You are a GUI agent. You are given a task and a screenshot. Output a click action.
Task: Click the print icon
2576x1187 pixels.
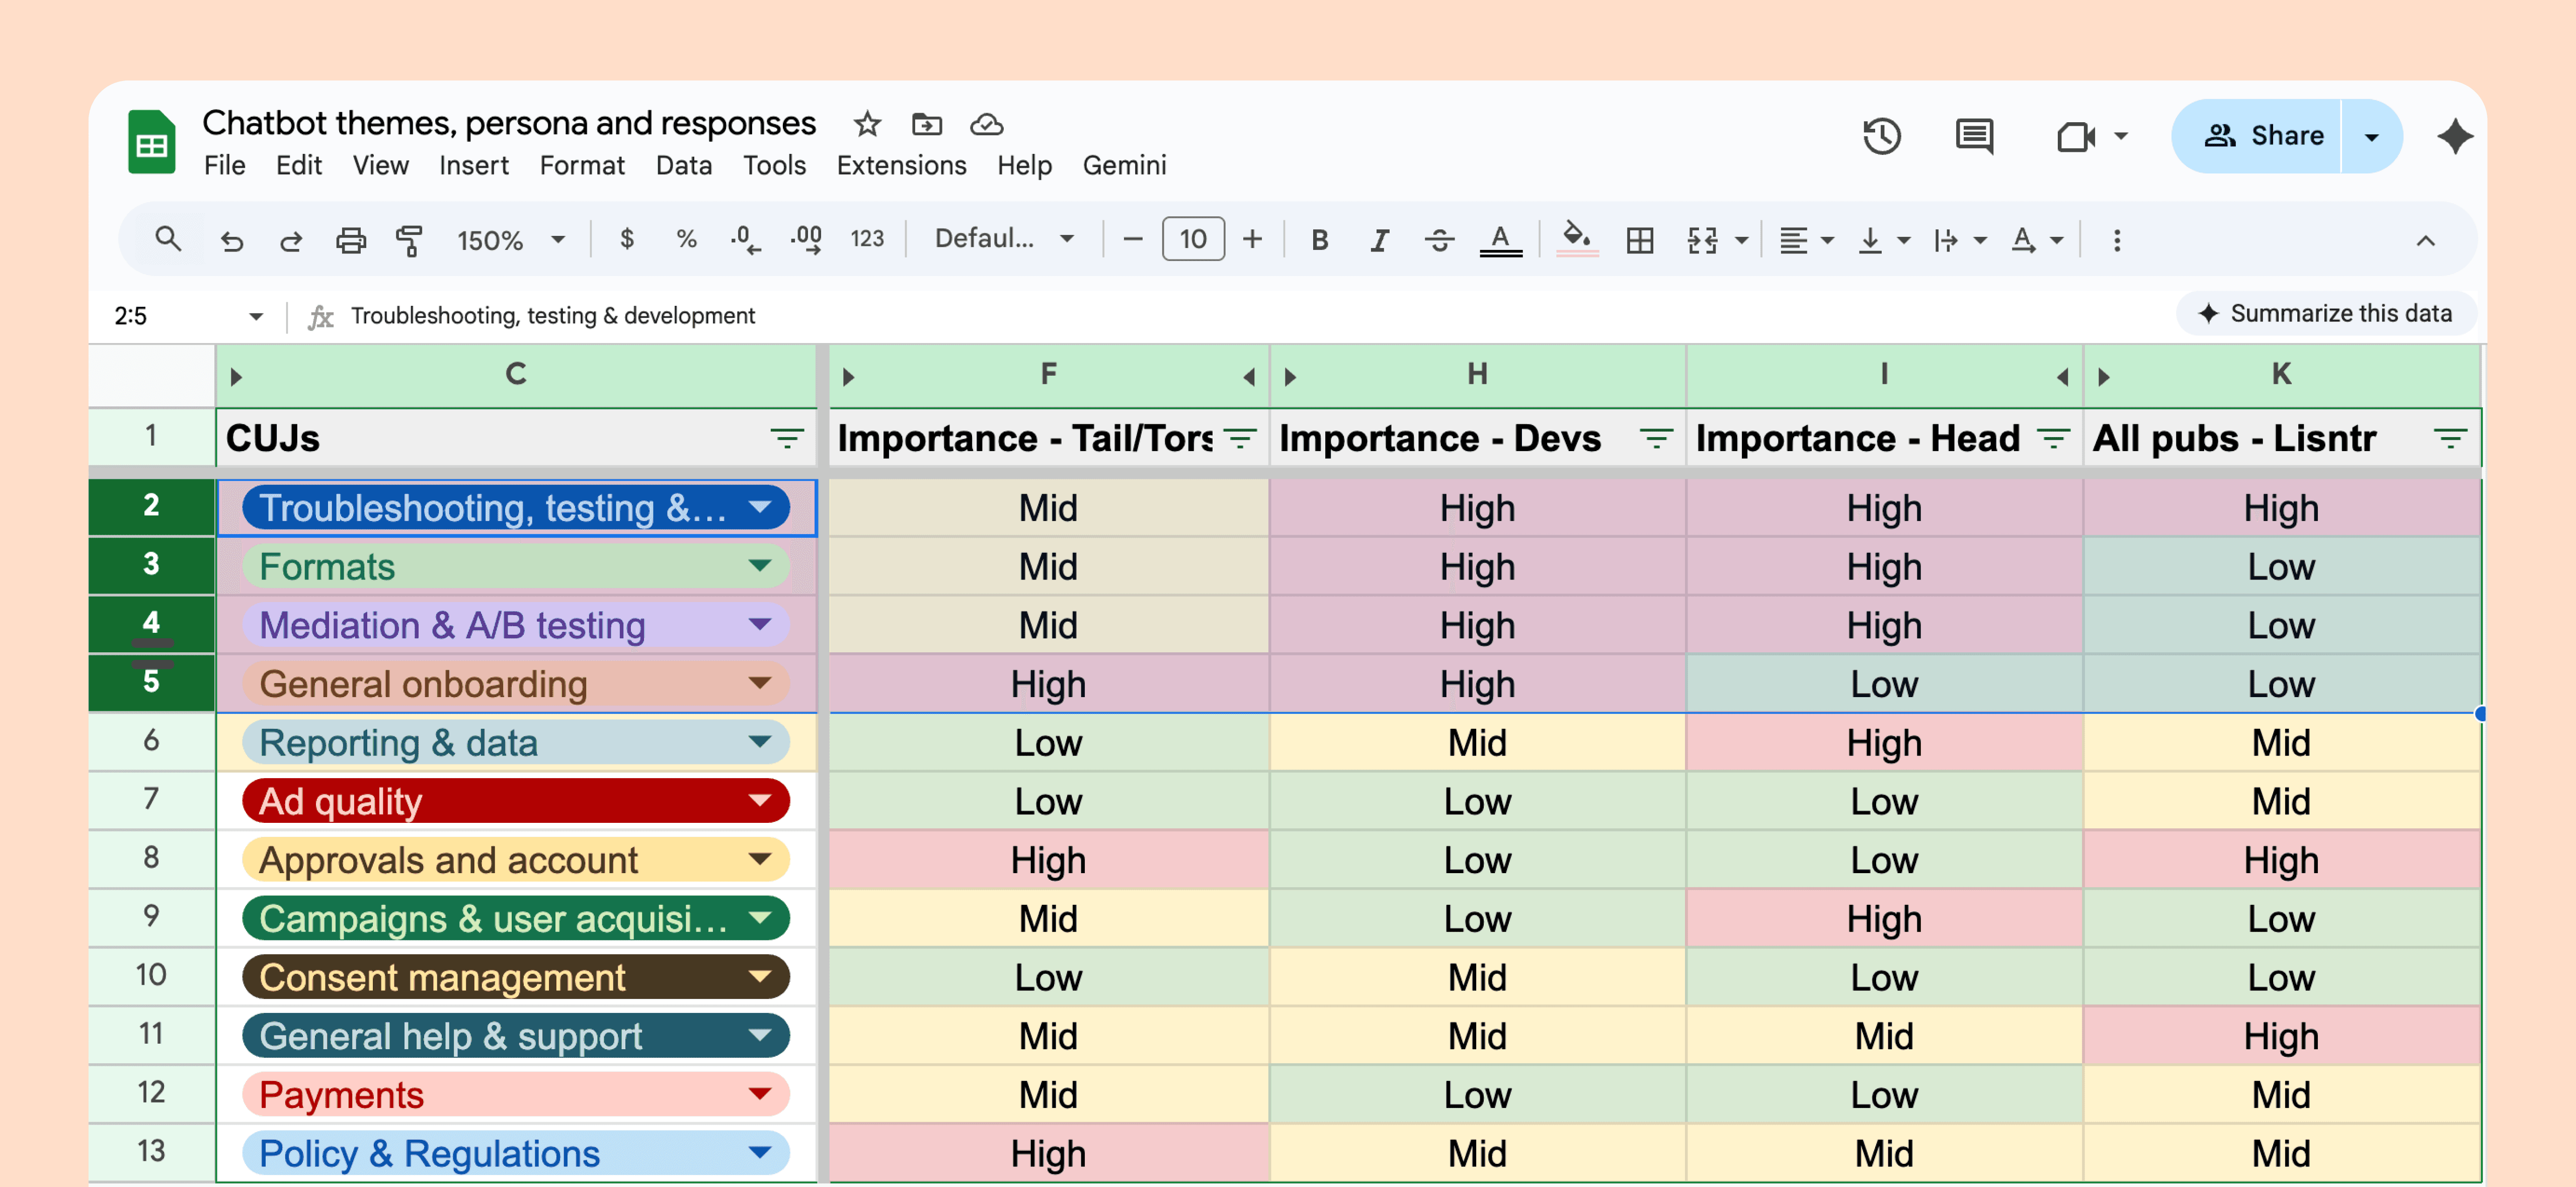(350, 240)
